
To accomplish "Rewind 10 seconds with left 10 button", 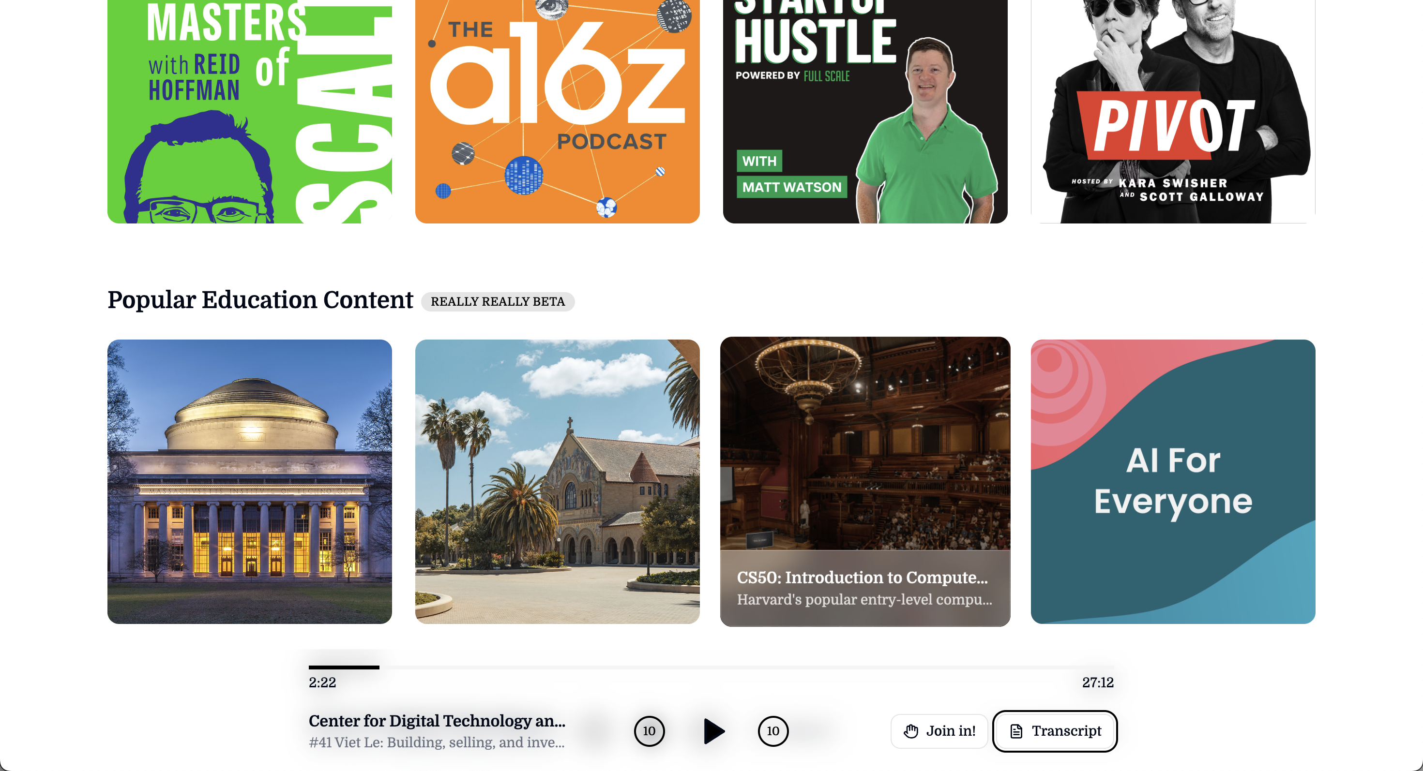I will 649,731.
